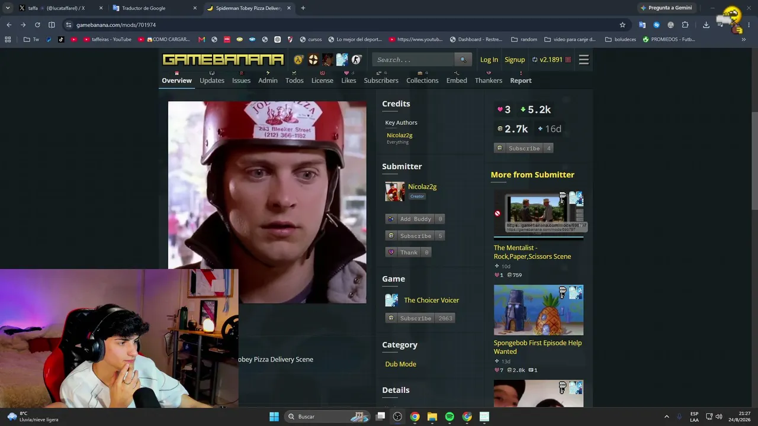Viewport: 758px width, 426px height.
Task: Open the Report tab
Action: pos(521,80)
